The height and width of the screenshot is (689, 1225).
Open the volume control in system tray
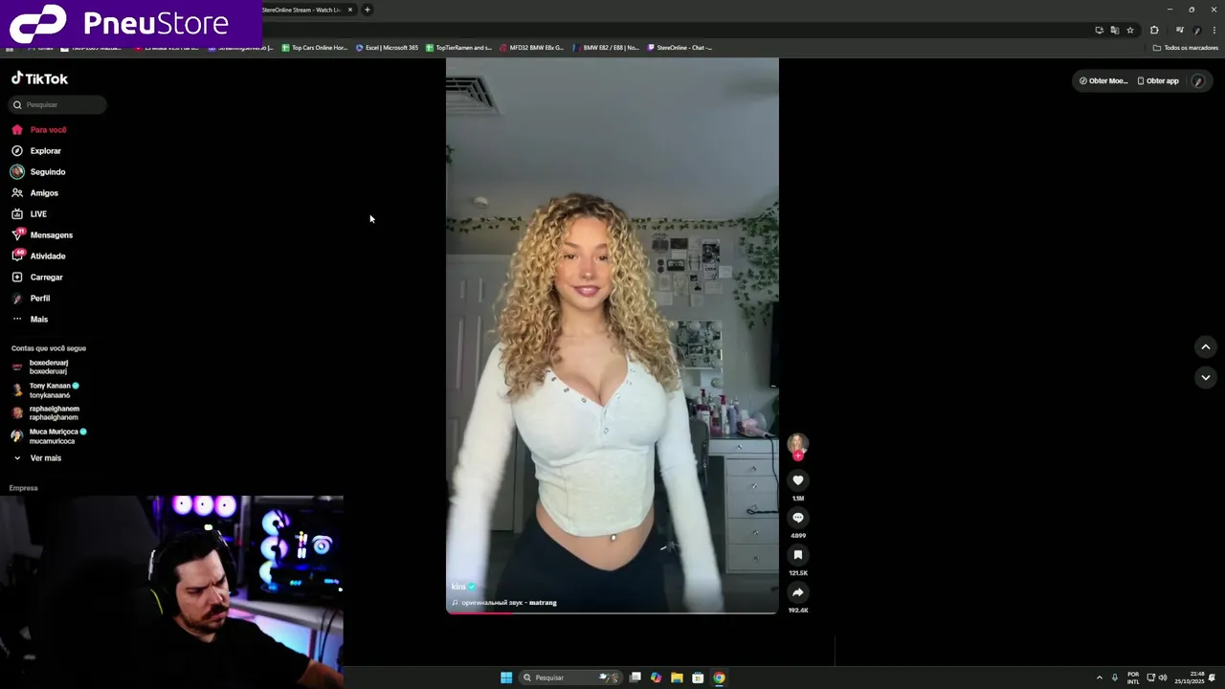tap(1163, 678)
